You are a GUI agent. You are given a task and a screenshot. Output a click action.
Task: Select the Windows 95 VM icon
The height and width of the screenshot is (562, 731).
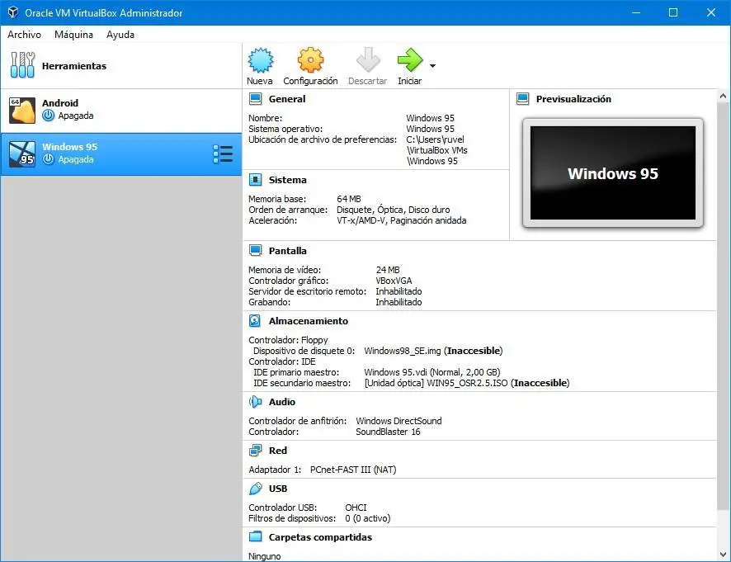[x=22, y=153]
